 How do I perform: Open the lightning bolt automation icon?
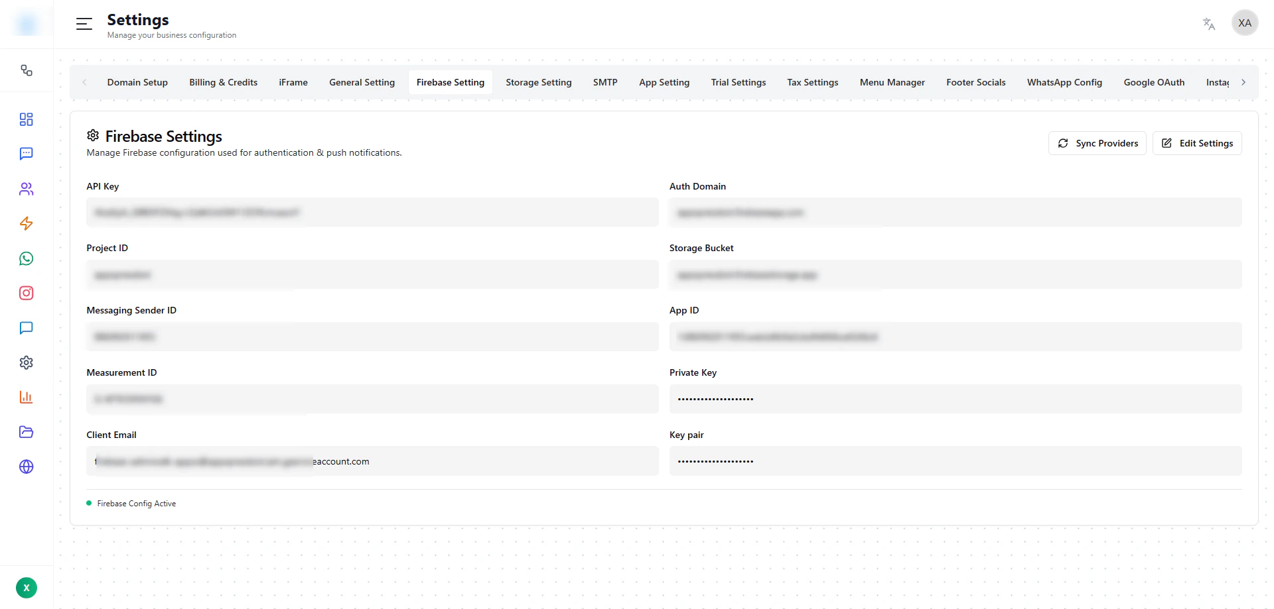[x=27, y=223]
